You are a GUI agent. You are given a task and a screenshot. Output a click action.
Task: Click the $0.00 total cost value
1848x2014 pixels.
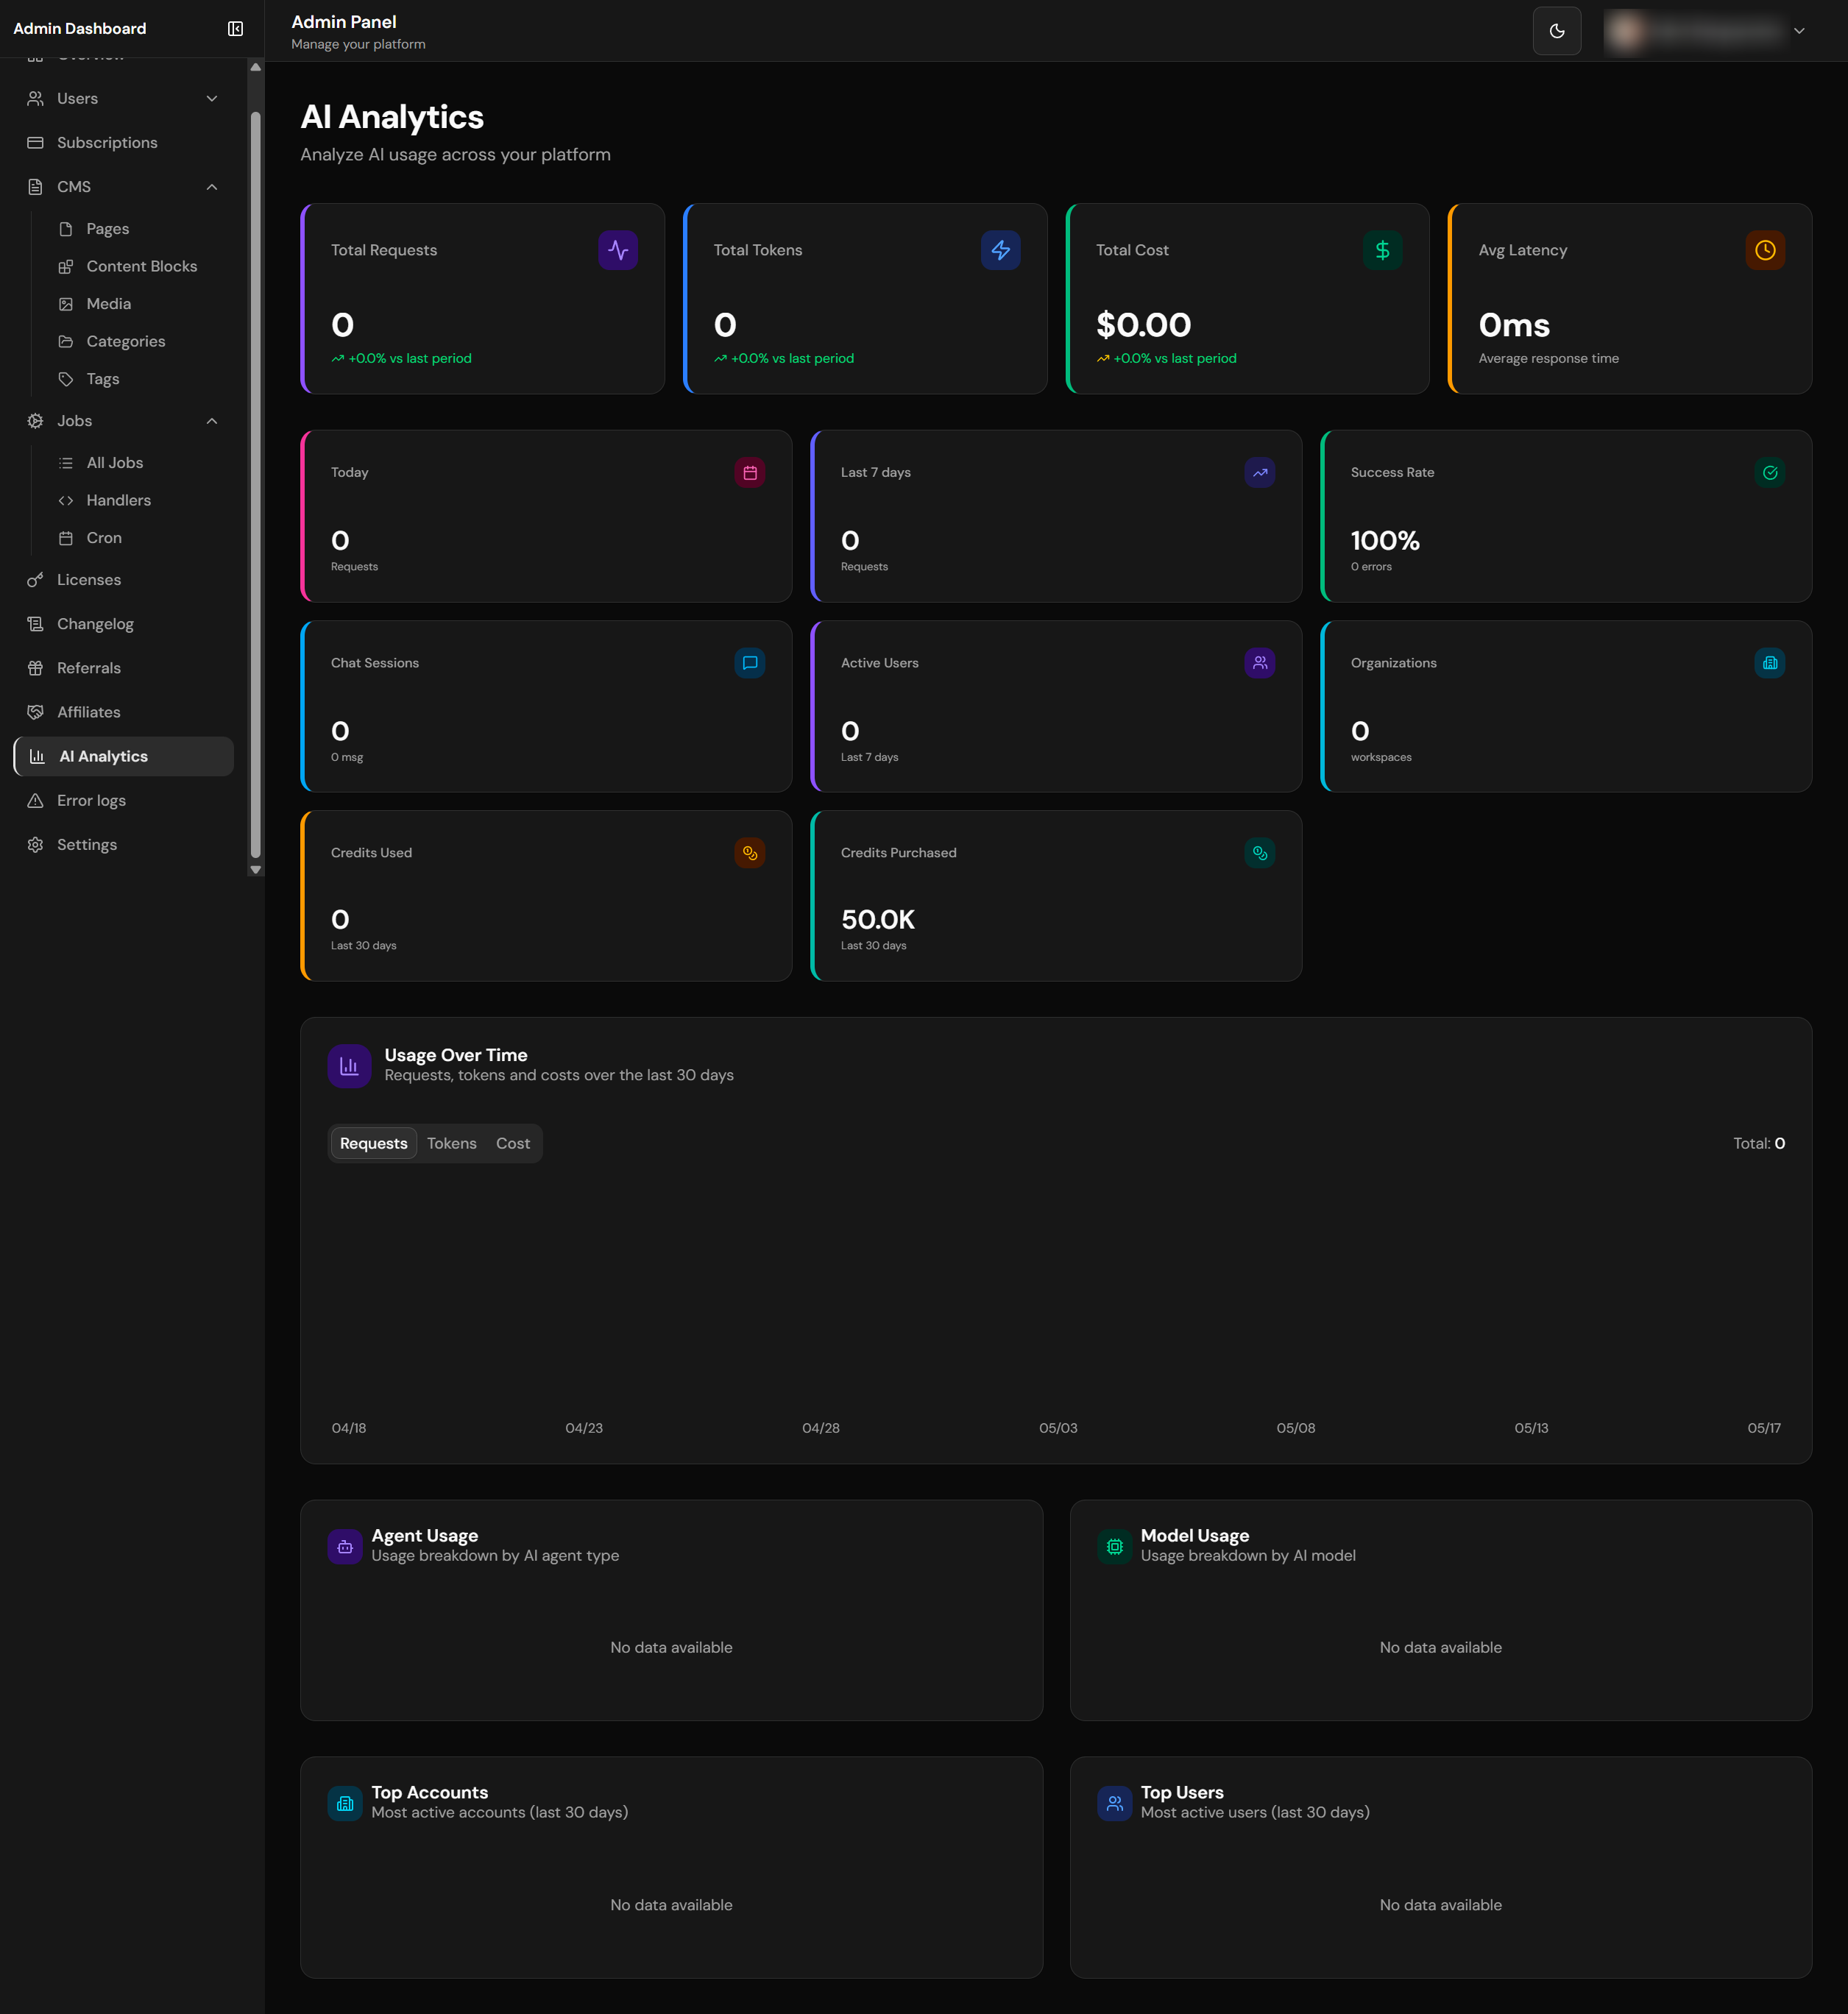click(1143, 325)
